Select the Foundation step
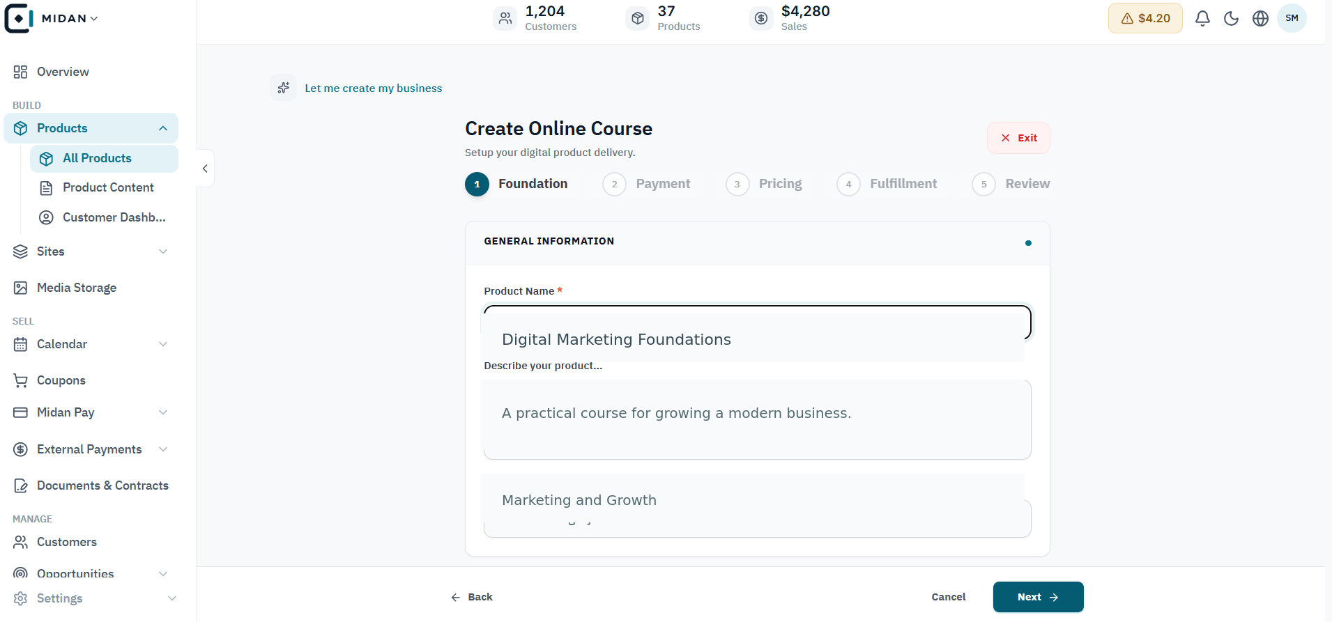1332x622 pixels. [x=516, y=184]
